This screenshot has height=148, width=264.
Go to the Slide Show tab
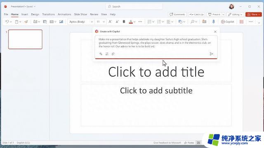tap(80, 14)
